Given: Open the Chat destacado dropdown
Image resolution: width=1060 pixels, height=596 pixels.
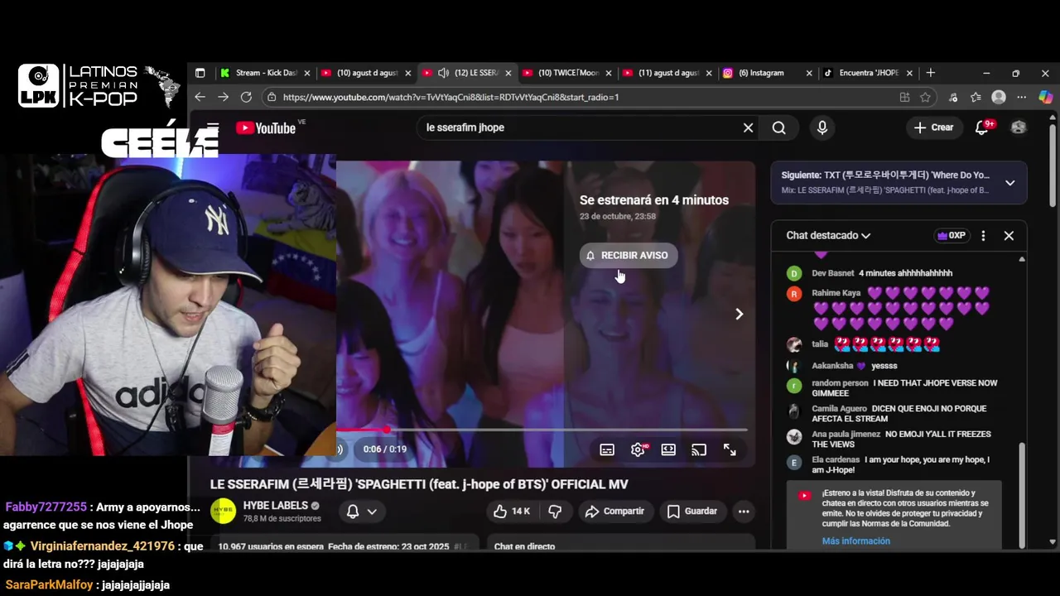Looking at the screenshot, I should (x=828, y=236).
